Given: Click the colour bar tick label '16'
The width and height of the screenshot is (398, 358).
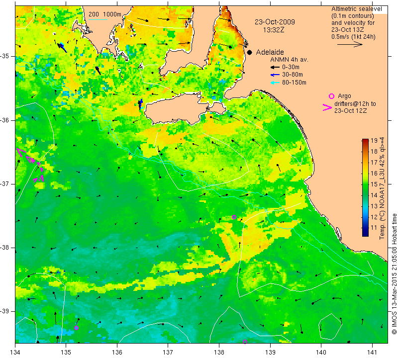Looking at the screenshot, I should (x=374, y=174).
